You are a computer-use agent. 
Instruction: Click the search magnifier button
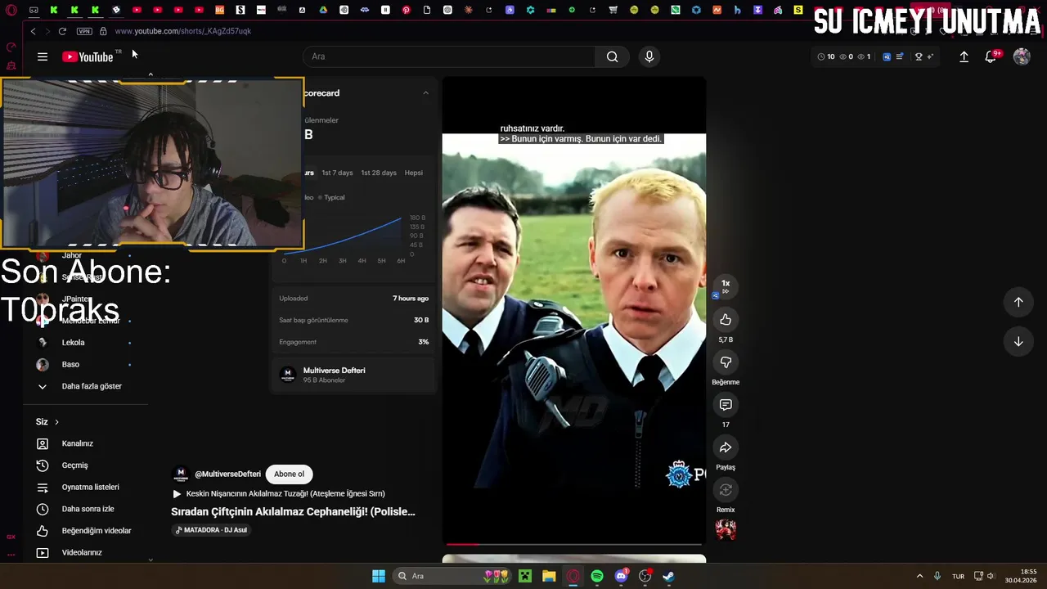pyautogui.click(x=612, y=56)
